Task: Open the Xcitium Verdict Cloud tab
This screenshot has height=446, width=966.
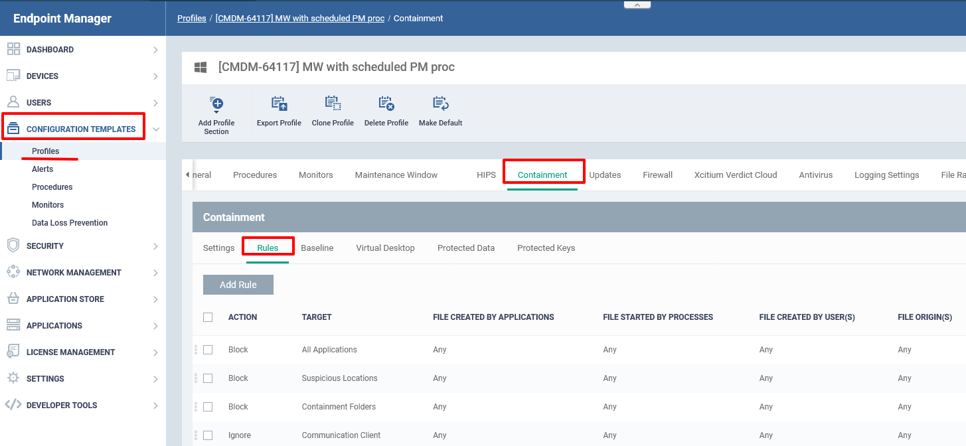Action: tap(736, 175)
